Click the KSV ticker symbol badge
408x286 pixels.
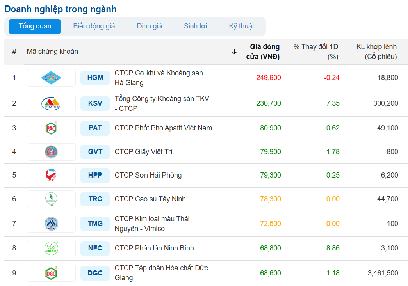(x=95, y=103)
